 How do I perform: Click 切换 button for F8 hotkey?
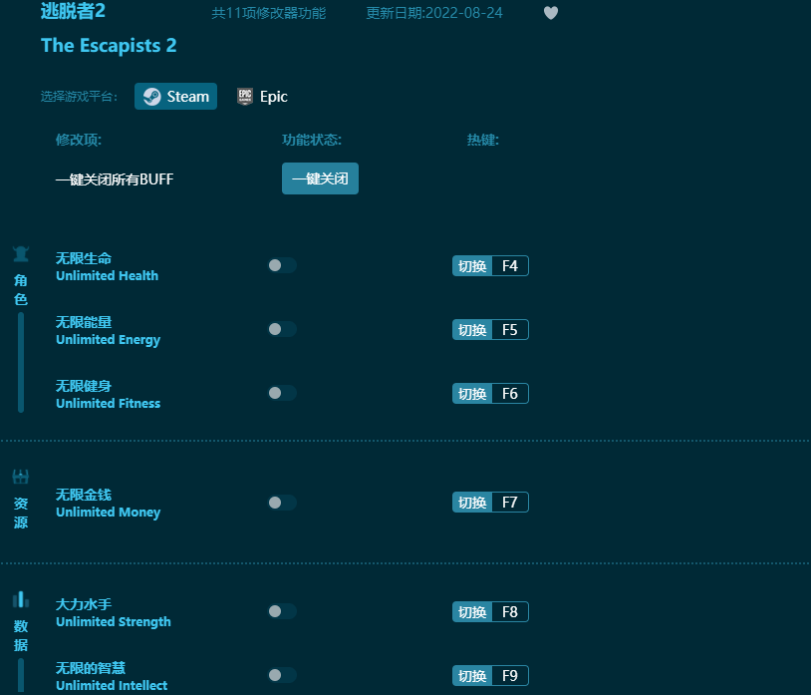point(472,611)
